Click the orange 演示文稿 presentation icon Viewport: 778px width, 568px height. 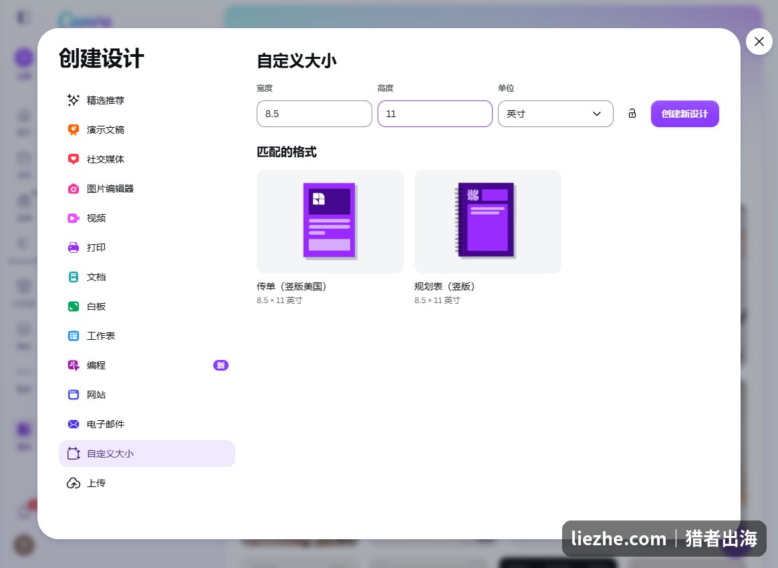point(74,130)
